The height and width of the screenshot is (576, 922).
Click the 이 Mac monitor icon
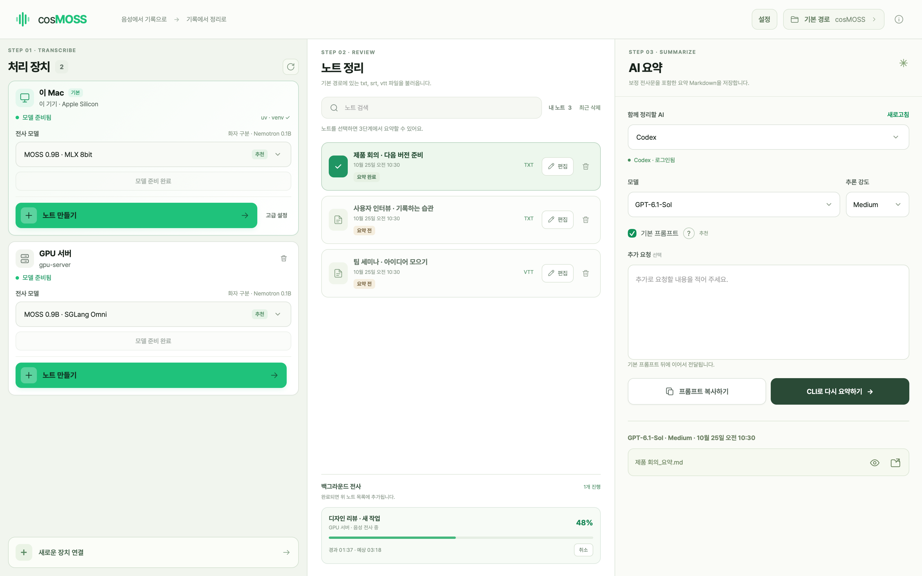pyautogui.click(x=25, y=98)
